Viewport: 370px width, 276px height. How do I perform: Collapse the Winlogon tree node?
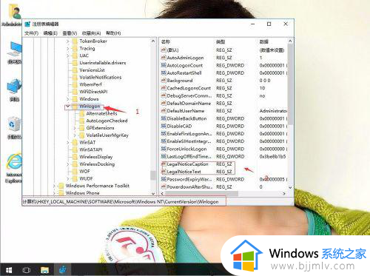click(x=67, y=107)
